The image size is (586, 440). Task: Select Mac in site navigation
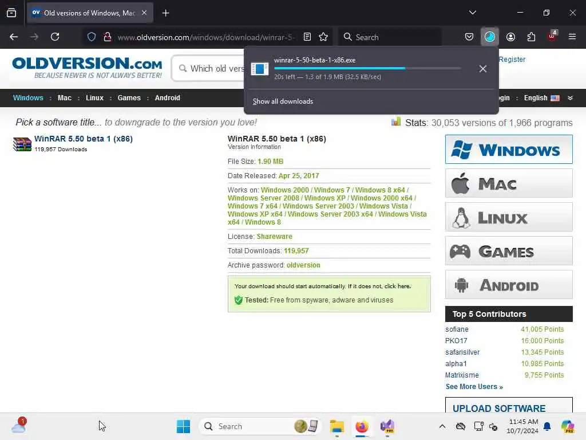pyautogui.click(x=64, y=97)
